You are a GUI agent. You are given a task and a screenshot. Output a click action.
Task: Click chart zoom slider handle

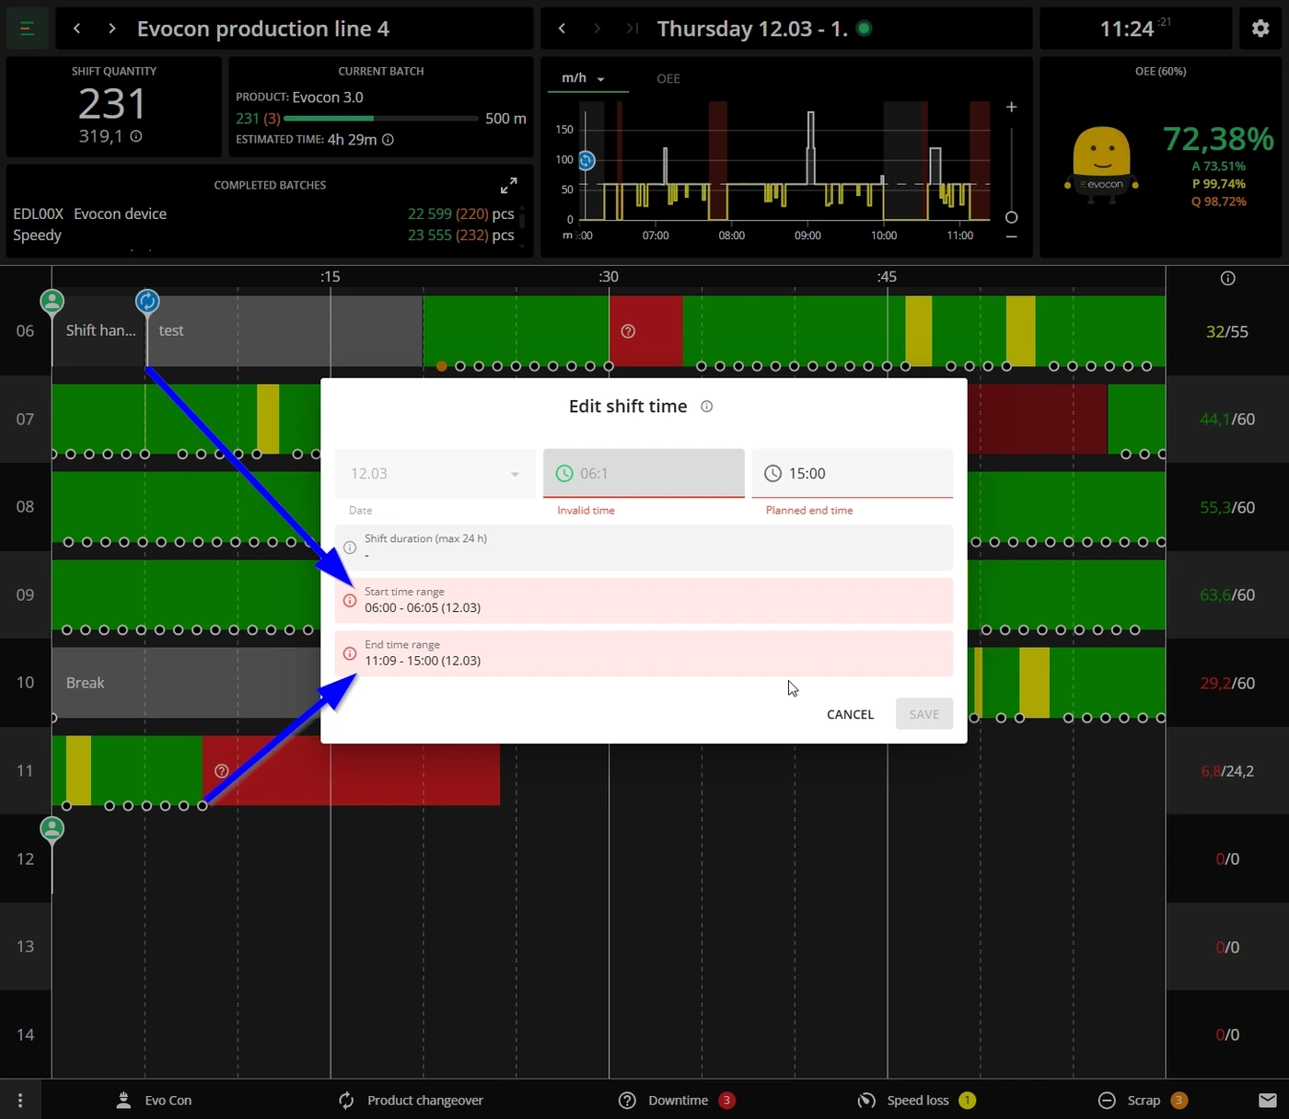point(1011,217)
